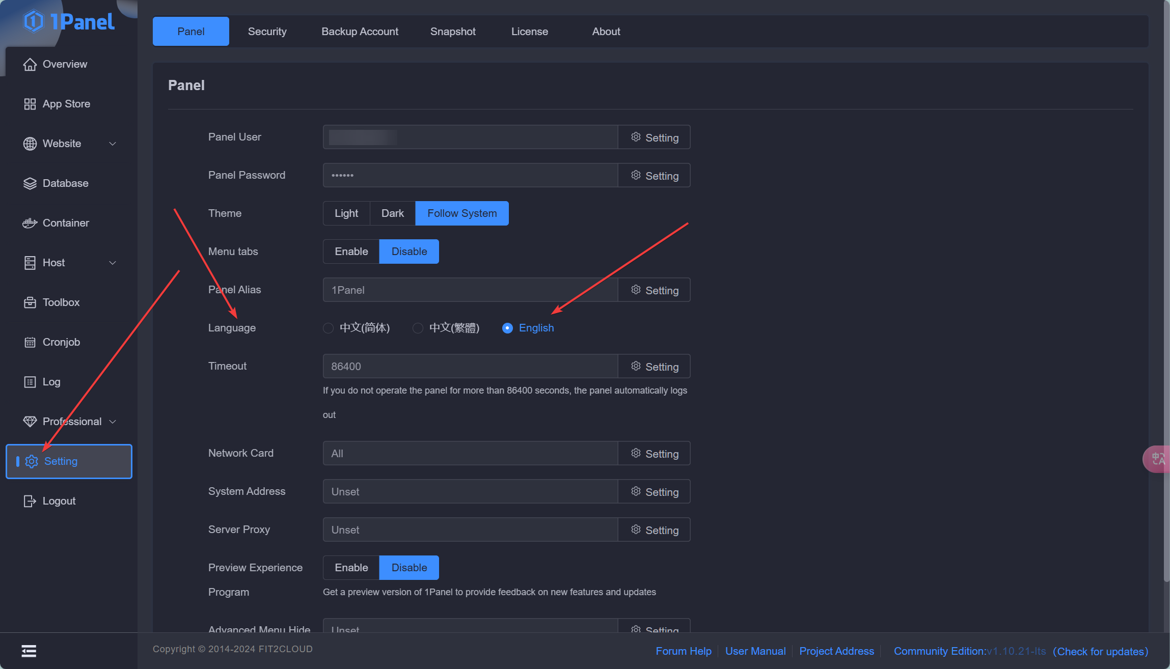Viewport: 1170px width, 669px height.
Task: Enable Menu tabs
Action: point(351,252)
